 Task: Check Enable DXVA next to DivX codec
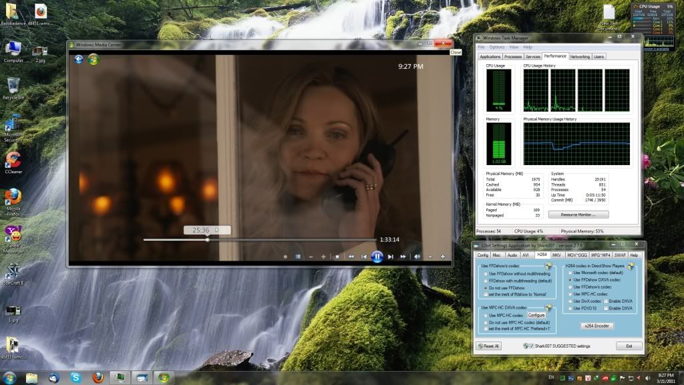[x=606, y=301]
